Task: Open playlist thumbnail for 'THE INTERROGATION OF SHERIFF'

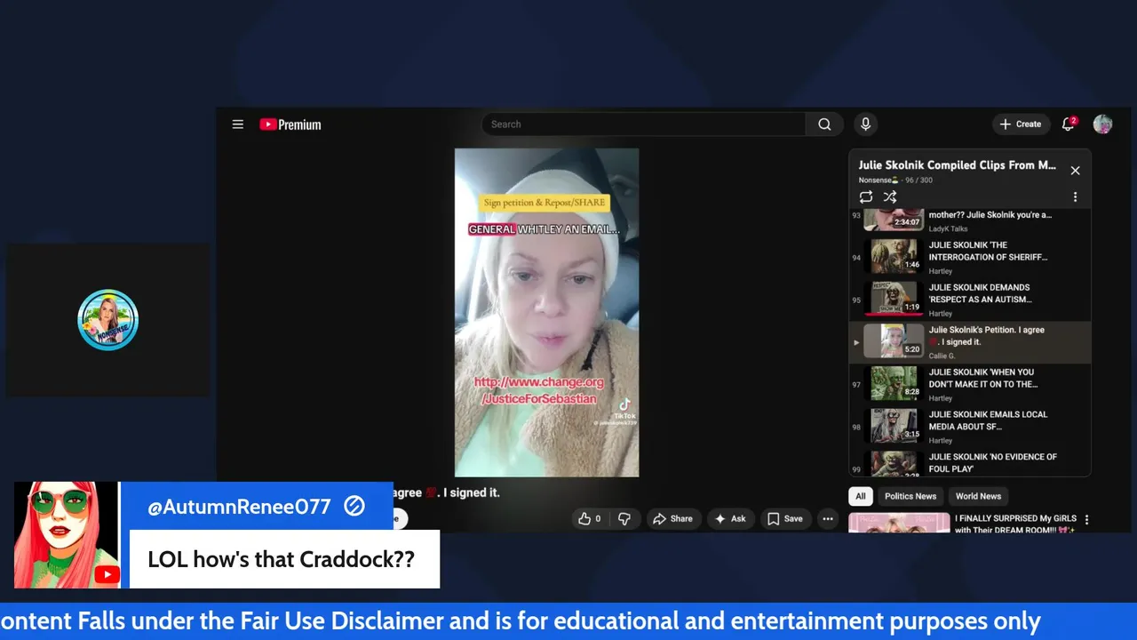Action: point(894,257)
